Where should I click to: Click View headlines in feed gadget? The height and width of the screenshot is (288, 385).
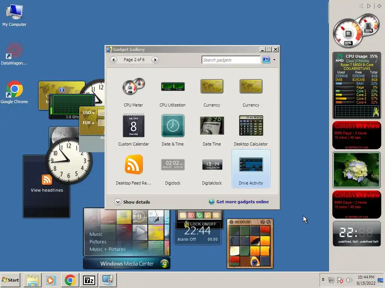click(47, 190)
